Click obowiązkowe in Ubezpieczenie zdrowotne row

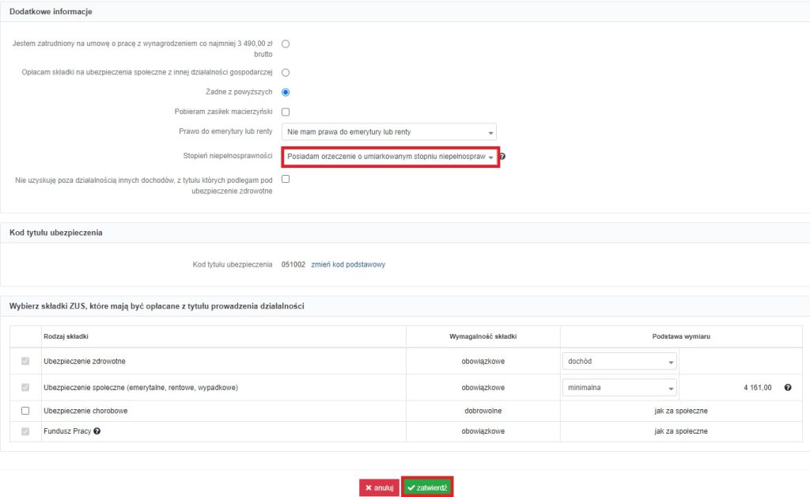pyautogui.click(x=483, y=361)
